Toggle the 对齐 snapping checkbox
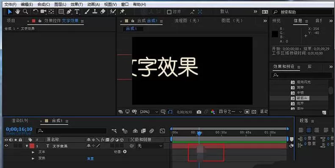Viewport: 335px width, 168px height. 169,12
